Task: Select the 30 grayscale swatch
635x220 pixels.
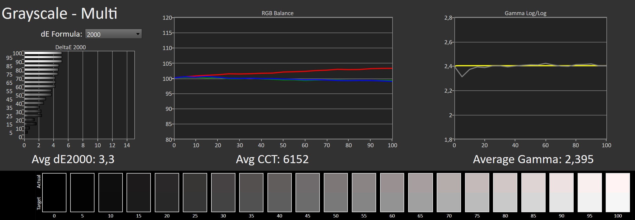Action: pyautogui.click(x=223, y=192)
